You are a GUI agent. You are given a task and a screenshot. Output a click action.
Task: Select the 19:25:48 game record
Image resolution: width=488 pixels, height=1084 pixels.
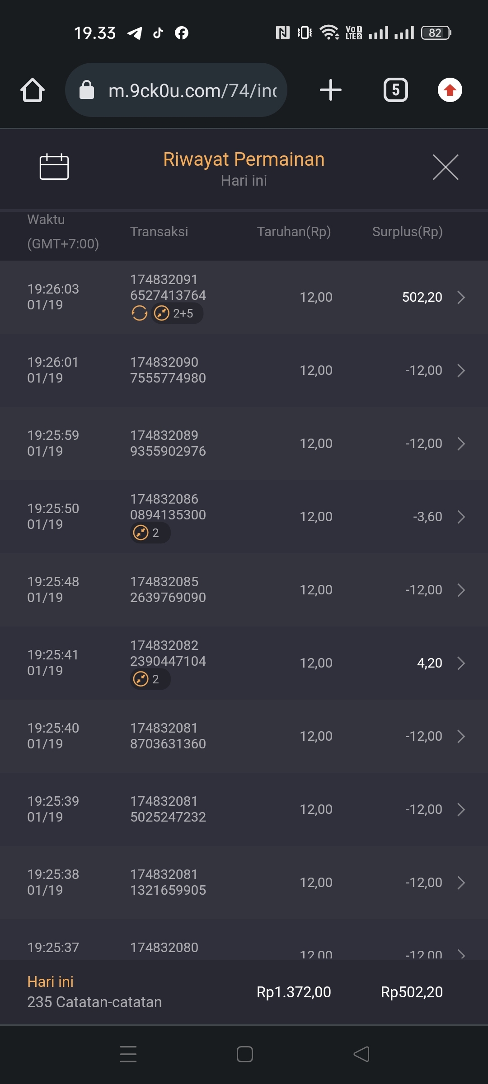(244, 589)
